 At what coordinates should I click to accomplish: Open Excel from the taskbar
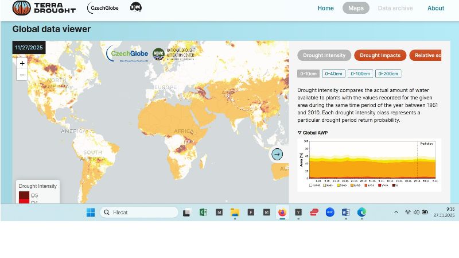[203, 212]
